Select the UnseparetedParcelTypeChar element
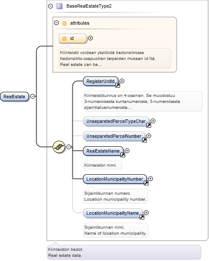 [116, 121]
